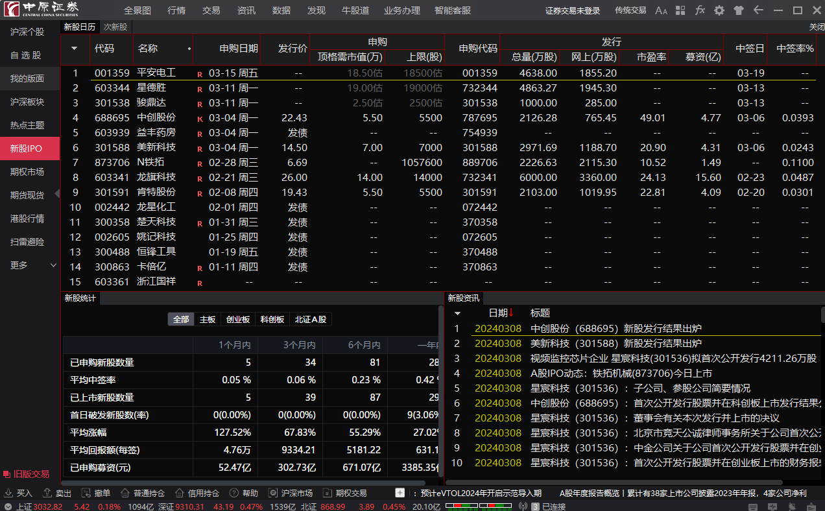Viewport: 825px width, 511px height.
Task: Click the 撤单 cancel order icon
Action: point(86,493)
